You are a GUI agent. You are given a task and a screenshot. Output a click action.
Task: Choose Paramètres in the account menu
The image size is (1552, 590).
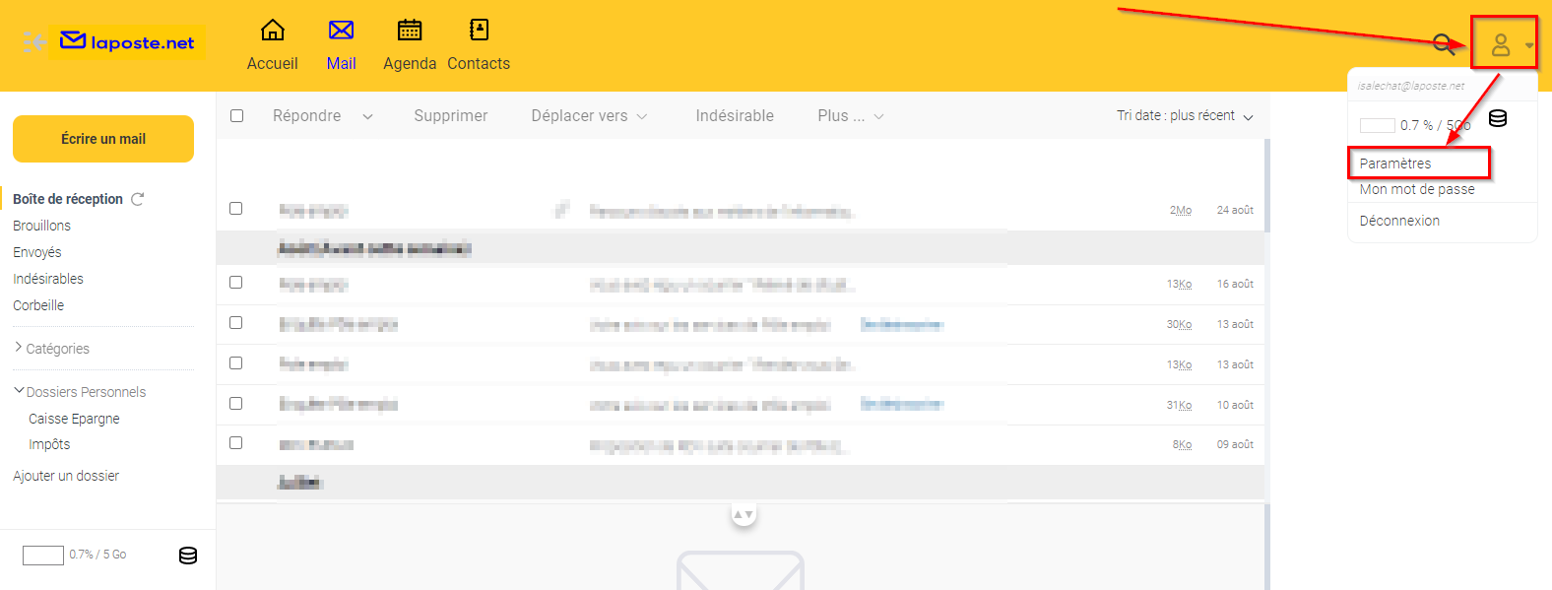1395,164
